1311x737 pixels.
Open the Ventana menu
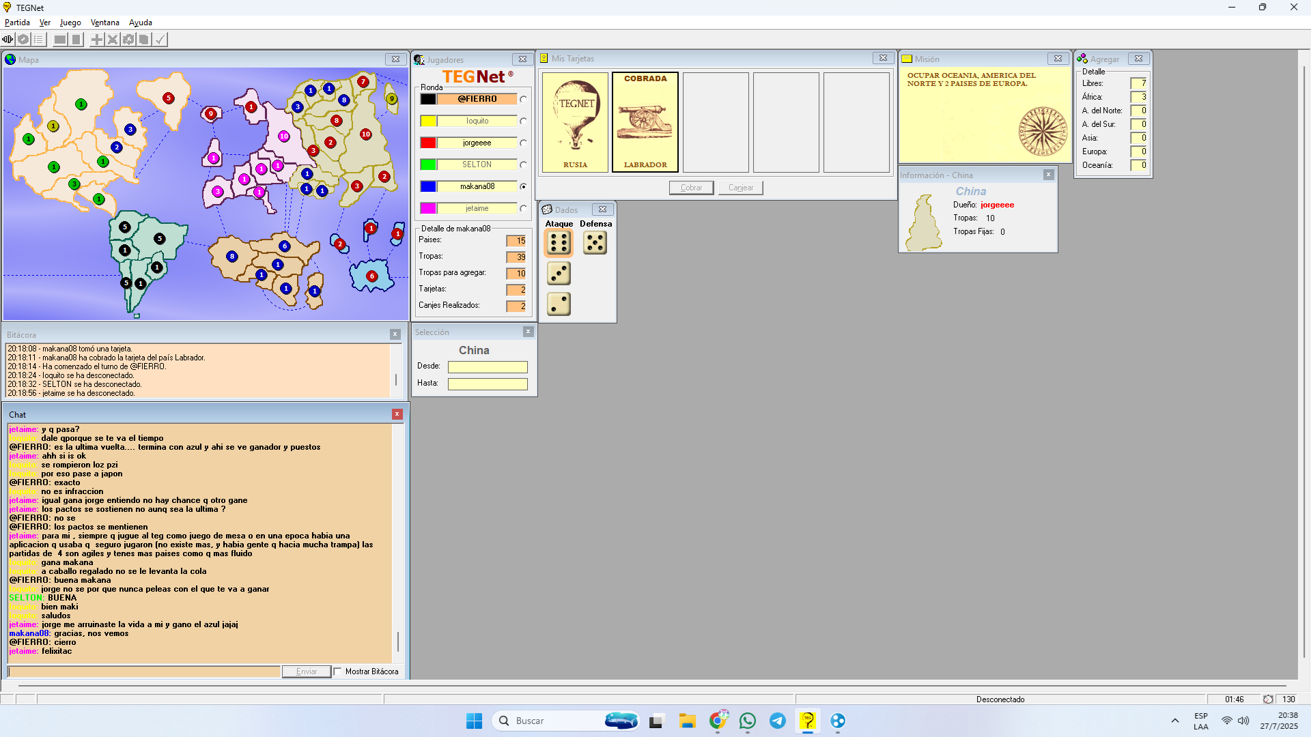pos(105,23)
